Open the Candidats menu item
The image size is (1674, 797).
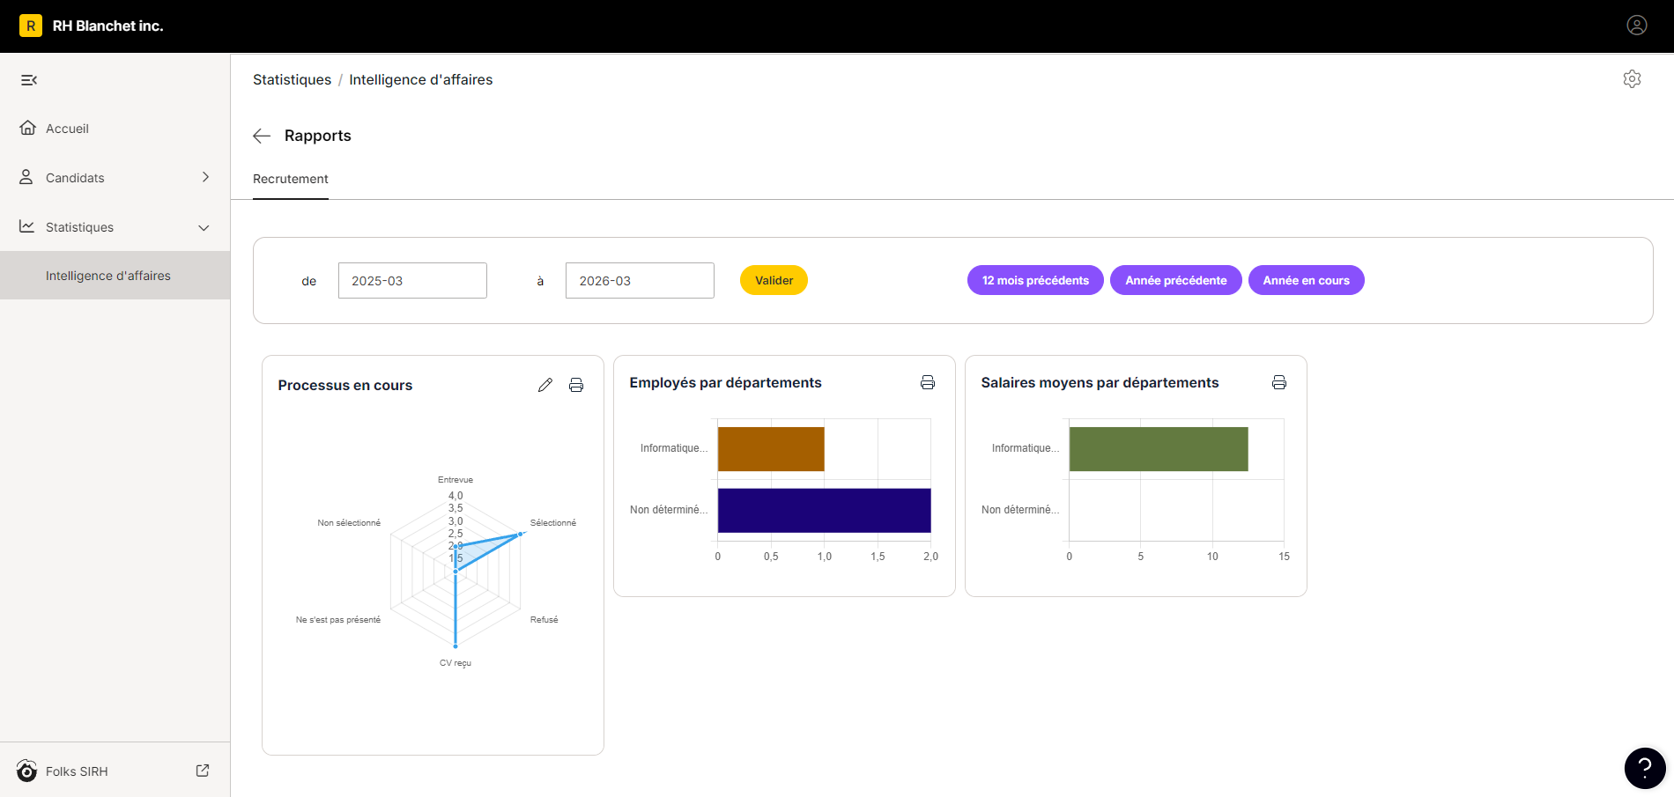pyautogui.click(x=115, y=178)
